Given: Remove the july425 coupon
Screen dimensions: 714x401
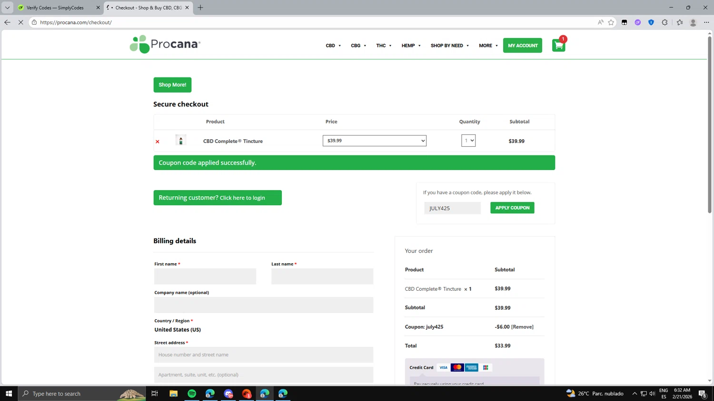Looking at the screenshot, I should (x=522, y=327).
